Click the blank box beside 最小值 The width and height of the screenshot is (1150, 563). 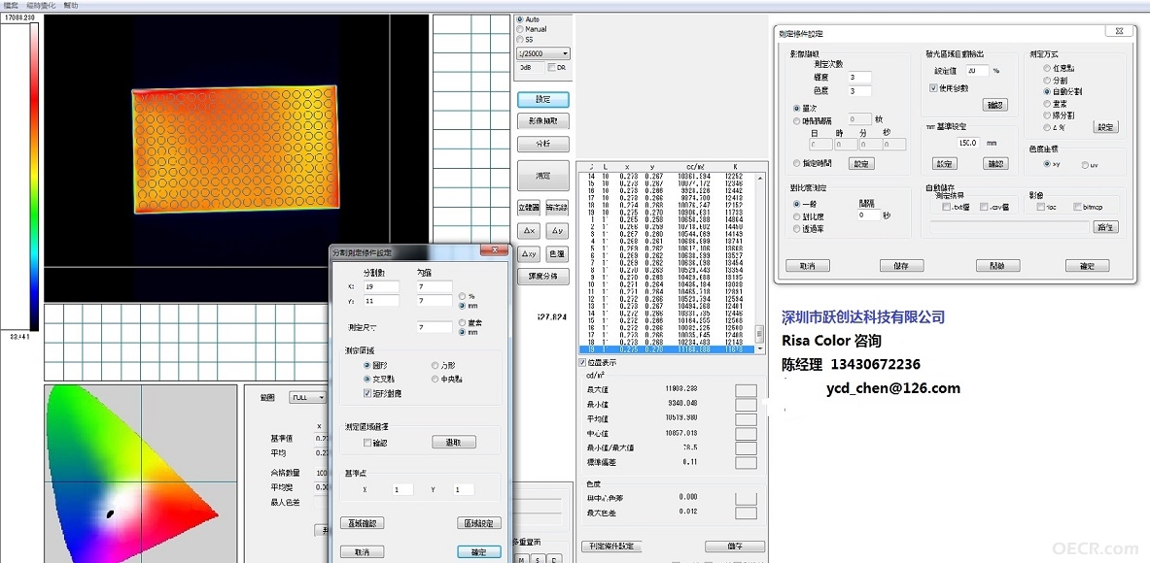coord(746,405)
